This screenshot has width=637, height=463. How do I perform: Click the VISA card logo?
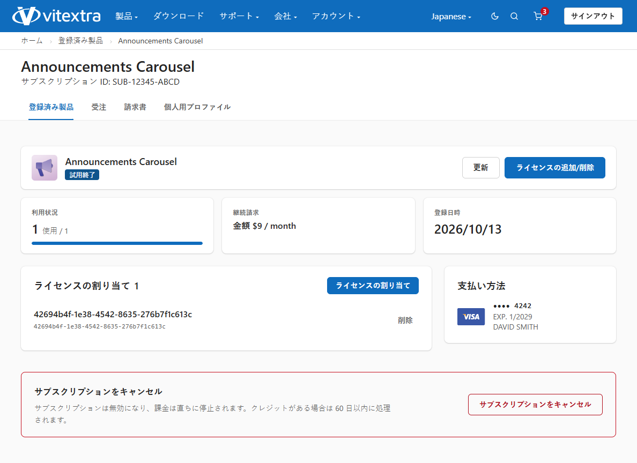[471, 317]
